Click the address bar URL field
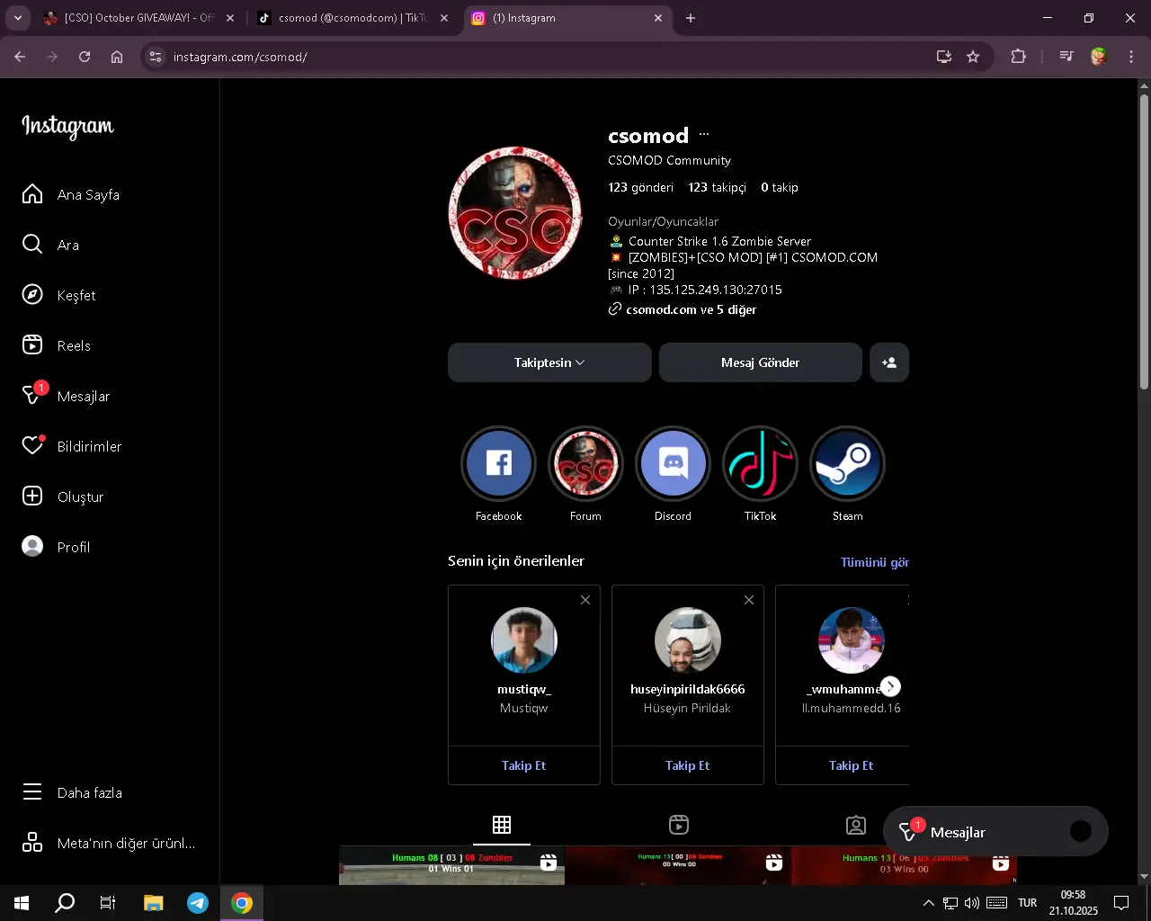 click(x=540, y=57)
